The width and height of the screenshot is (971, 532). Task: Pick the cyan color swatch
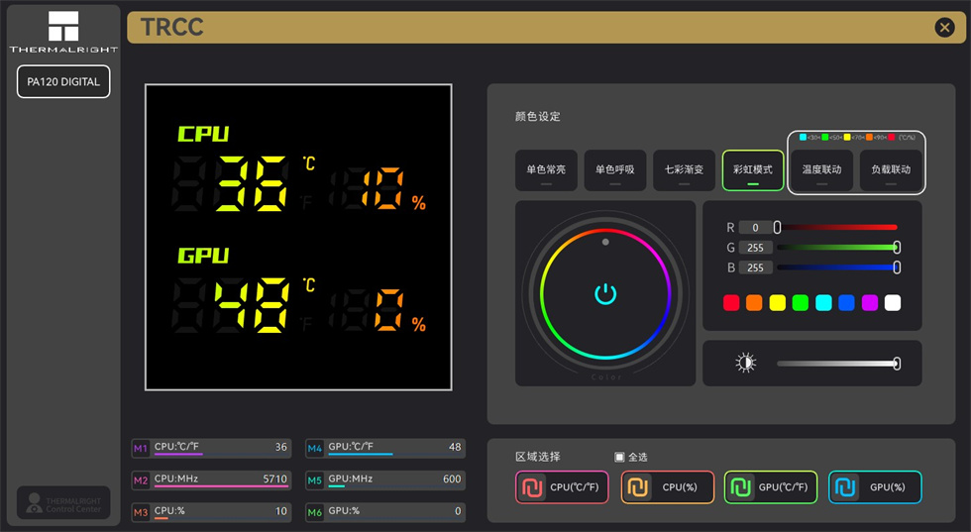pos(823,303)
